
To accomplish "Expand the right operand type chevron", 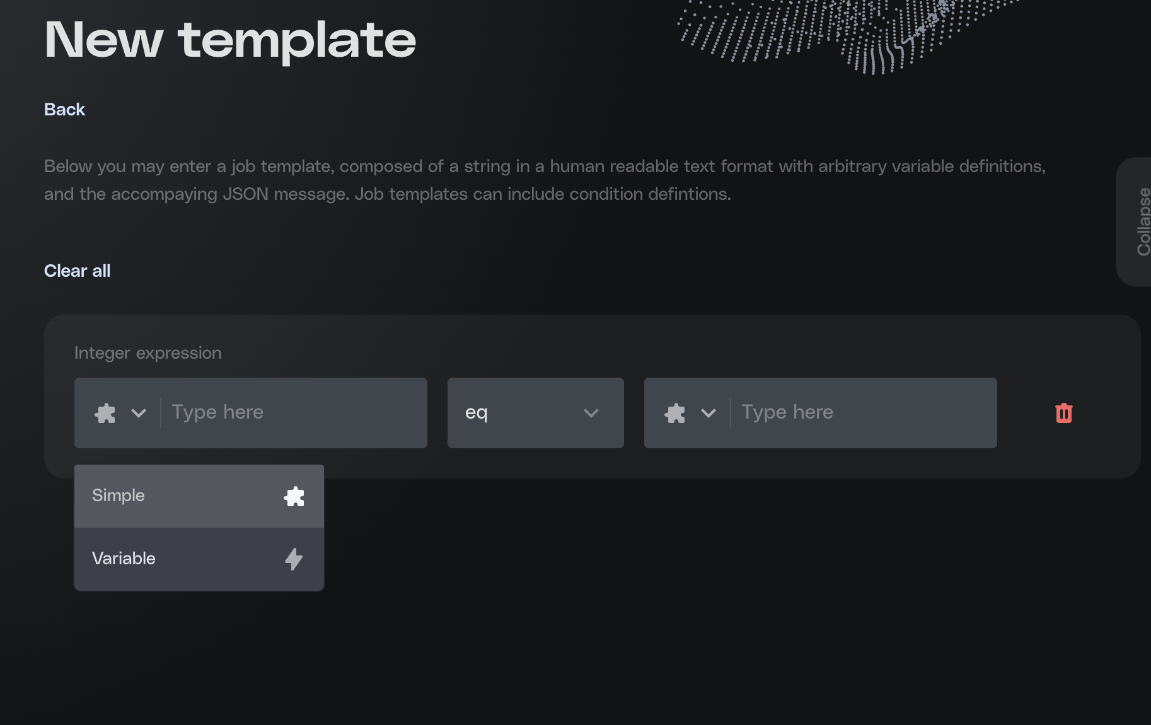I will coord(709,413).
